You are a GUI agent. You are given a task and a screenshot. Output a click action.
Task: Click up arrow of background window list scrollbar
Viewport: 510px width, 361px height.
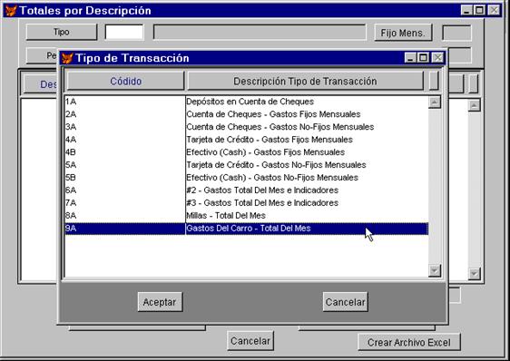coord(475,105)
